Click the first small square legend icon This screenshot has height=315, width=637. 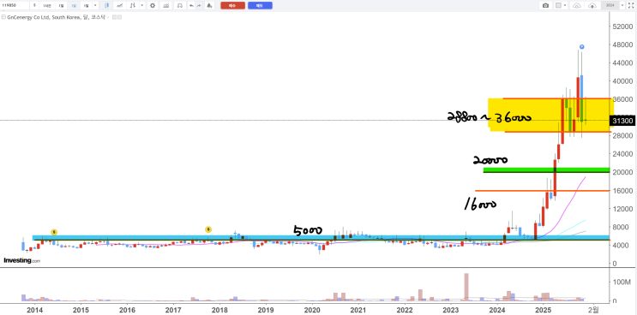[114, 17]
